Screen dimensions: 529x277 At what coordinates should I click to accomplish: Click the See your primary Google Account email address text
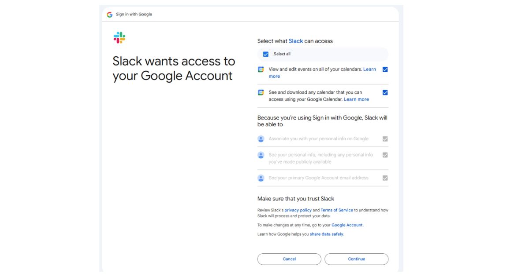tap(319, 178)
